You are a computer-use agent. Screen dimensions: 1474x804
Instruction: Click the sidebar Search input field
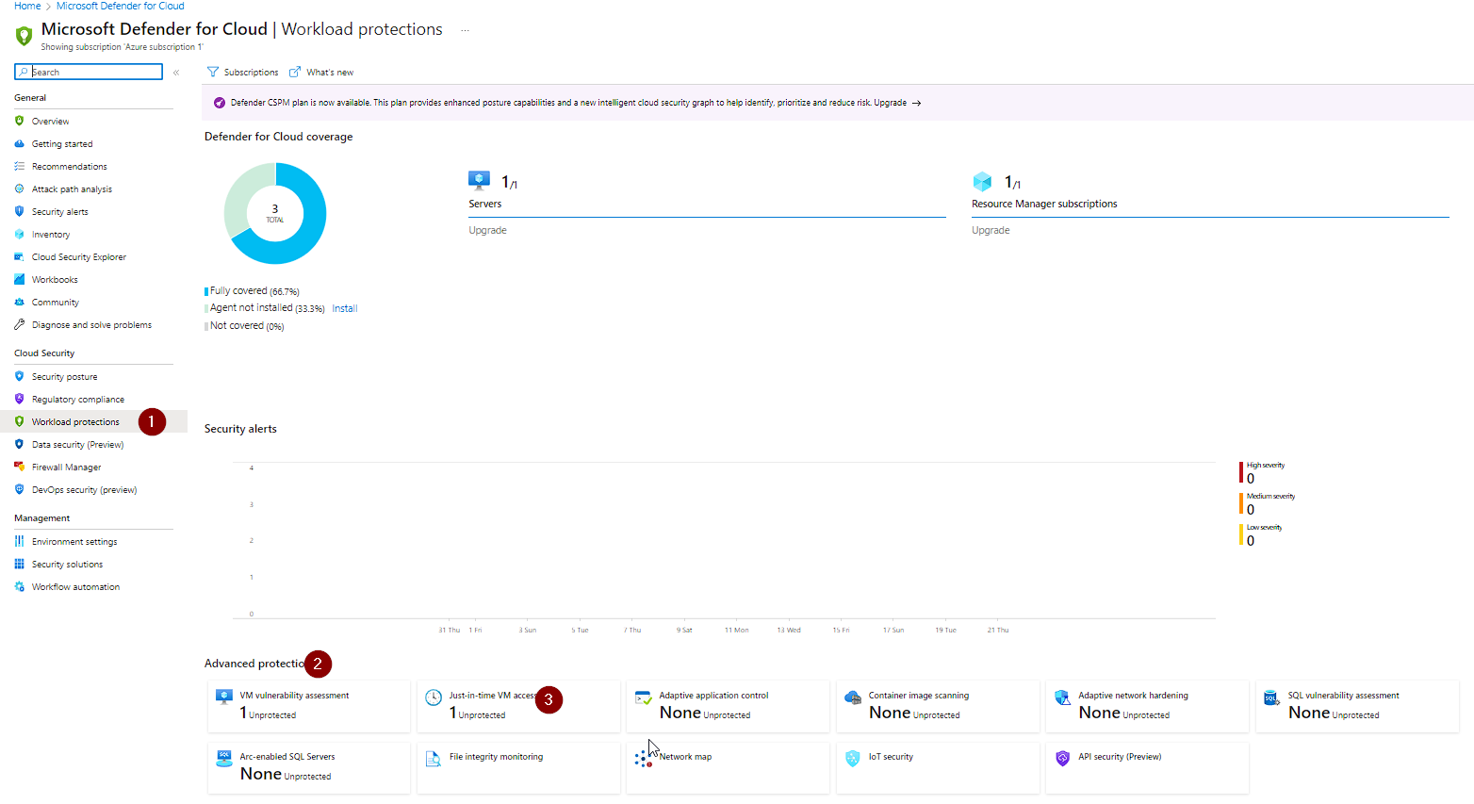(89, 72)
